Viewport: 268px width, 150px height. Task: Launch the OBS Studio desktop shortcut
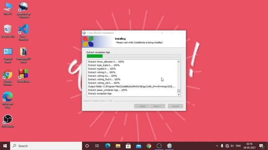click(8, 121)
